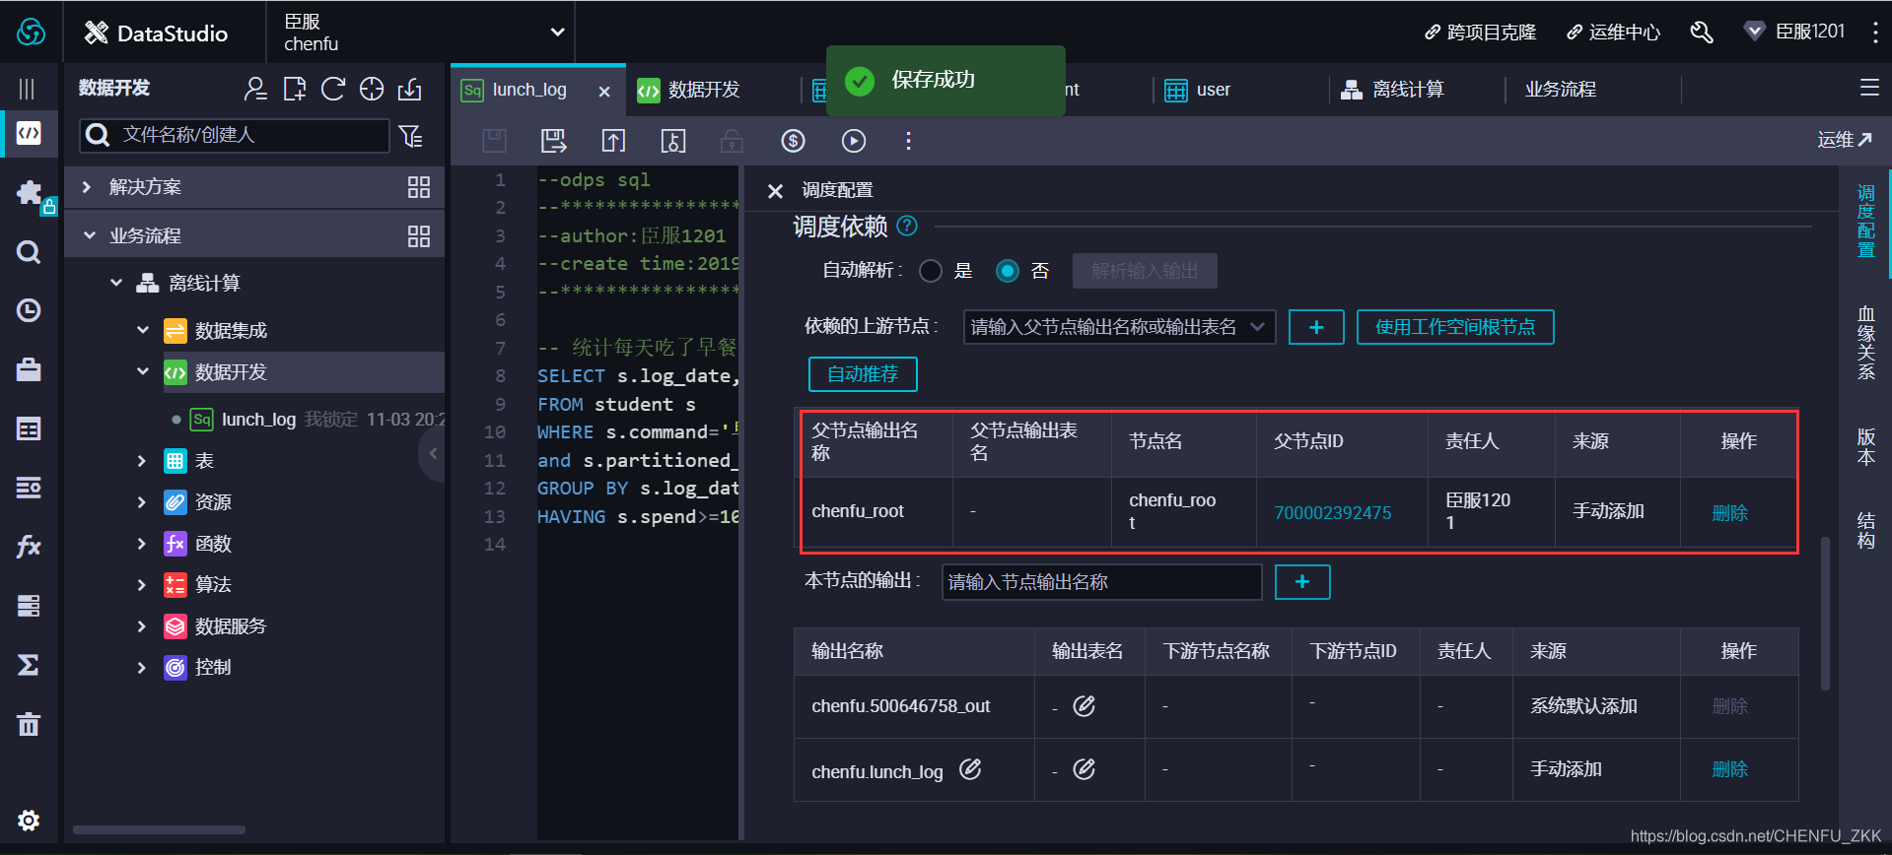Refresh the 数据开发 file tree

click(x=333, y=89)
